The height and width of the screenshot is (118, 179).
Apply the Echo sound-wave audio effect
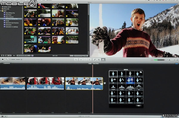point(113,80)
